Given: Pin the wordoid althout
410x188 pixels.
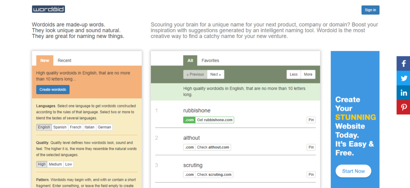Looking at the screenshot, I should coord(311,147).
